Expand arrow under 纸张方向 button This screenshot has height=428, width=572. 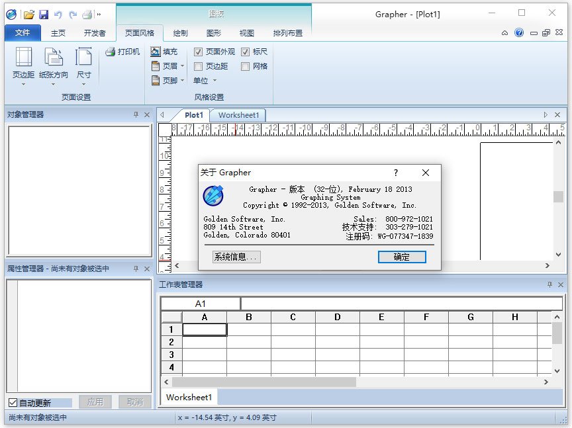coord(53,85)
